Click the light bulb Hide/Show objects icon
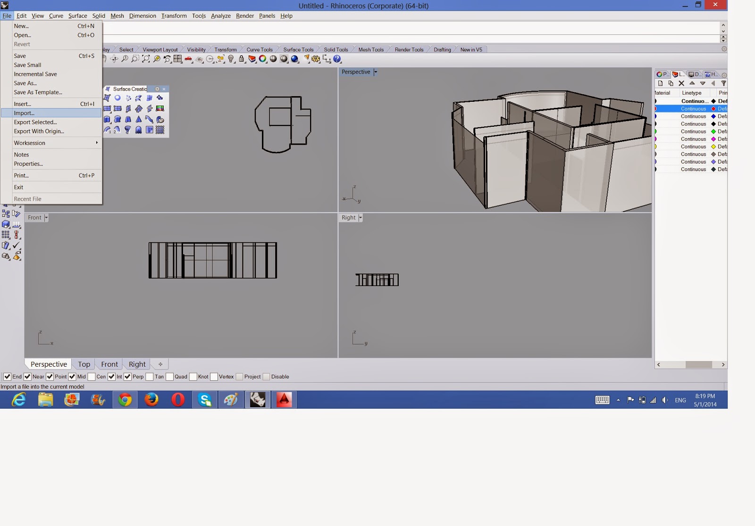Screen dimensions: 755x526 pyautogui.click(x=231, y=59)
